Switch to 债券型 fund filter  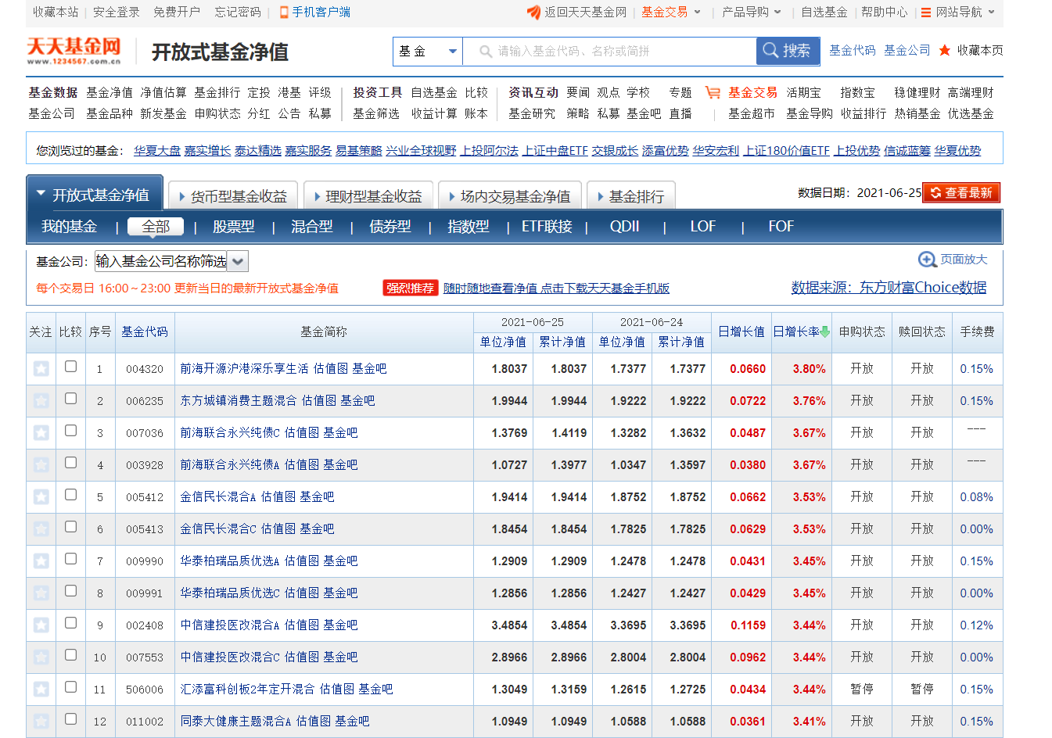tap(390, 227)
